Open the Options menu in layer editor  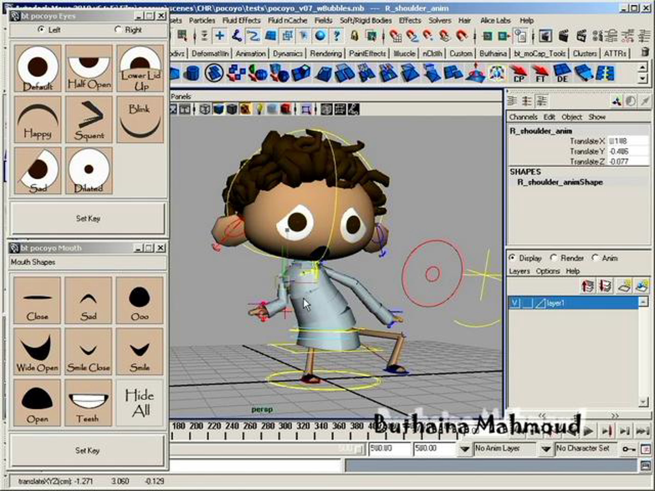coord(548,271)
